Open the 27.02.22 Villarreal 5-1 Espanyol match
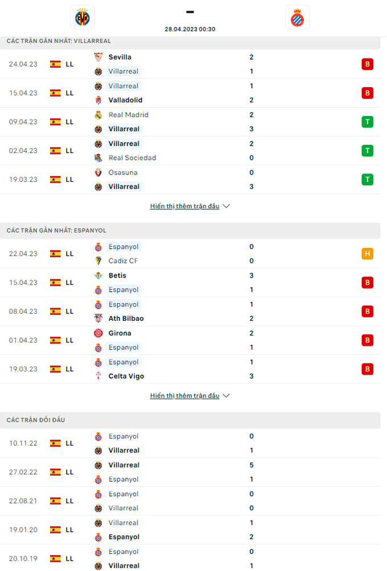The width and height of the screenshot is (387, 571). [190, 472]
